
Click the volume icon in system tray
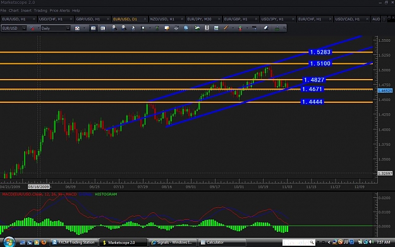[371, 242]
